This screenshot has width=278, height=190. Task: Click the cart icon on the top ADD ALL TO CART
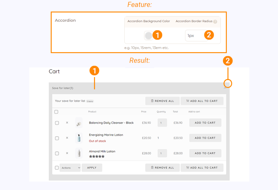point(188,101)
